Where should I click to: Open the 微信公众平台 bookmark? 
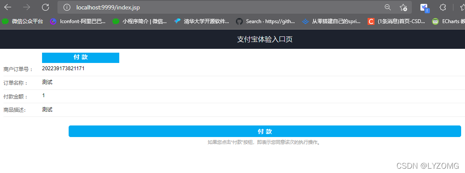[22, 21]
